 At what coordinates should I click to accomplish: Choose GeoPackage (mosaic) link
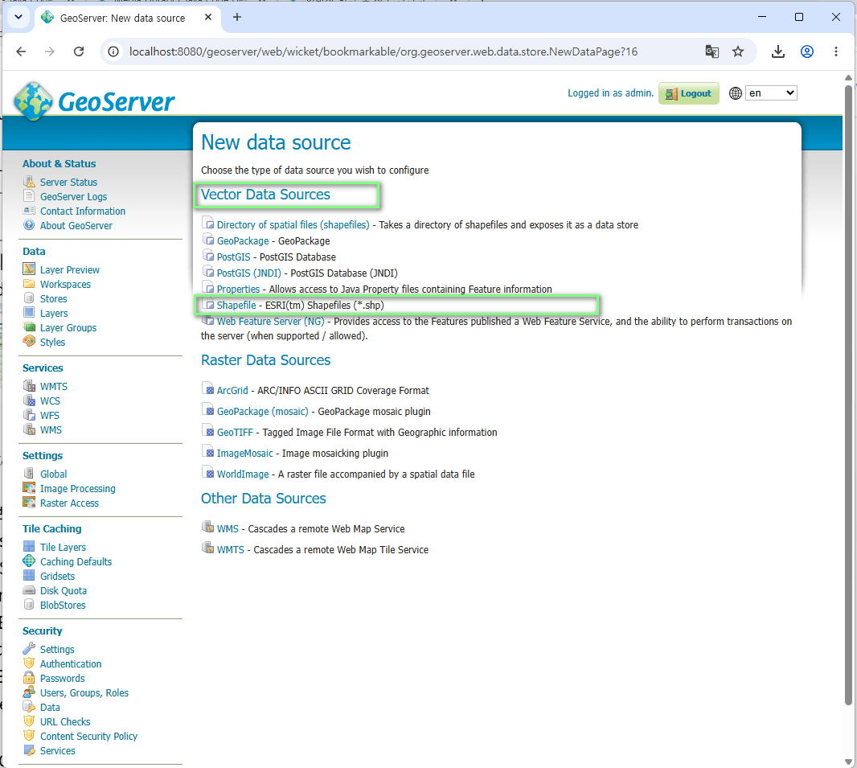point(262,411)
